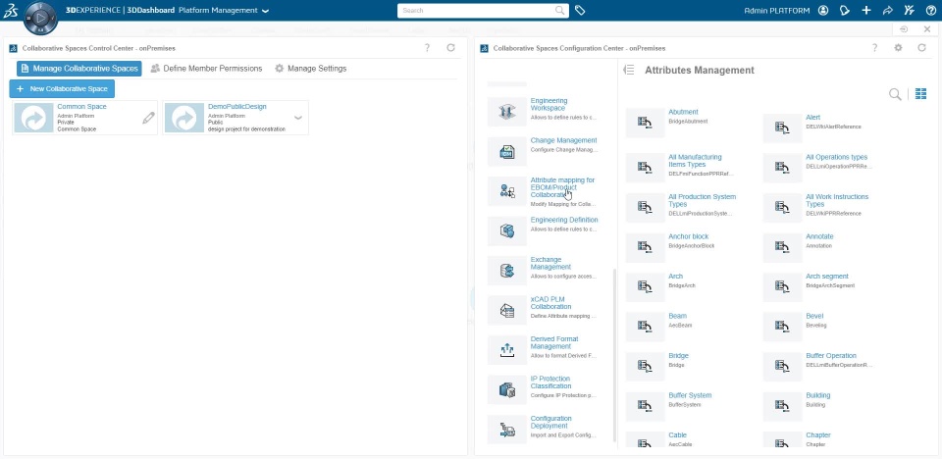
Task: Open the Building attribute
Action: tap(818, 395)
